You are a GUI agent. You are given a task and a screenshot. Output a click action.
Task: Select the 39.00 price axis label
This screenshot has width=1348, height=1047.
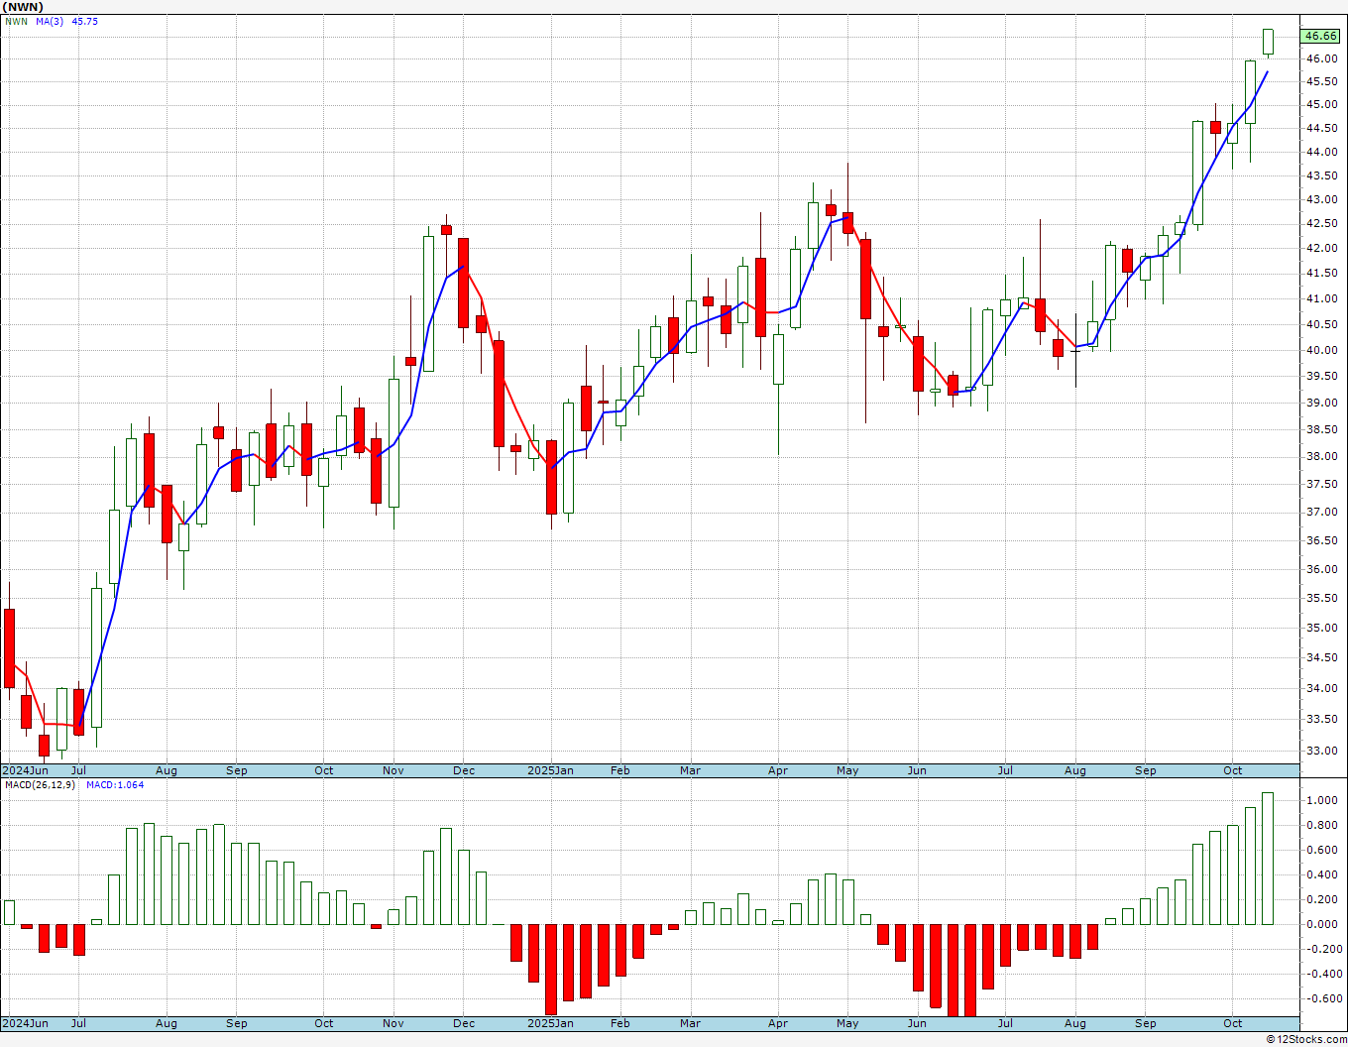1321,403
